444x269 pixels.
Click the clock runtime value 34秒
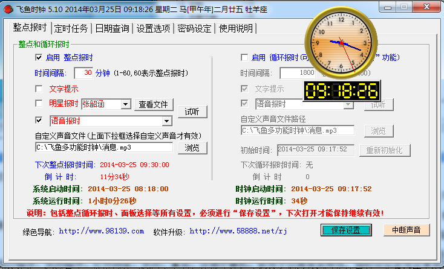point(299,201)
